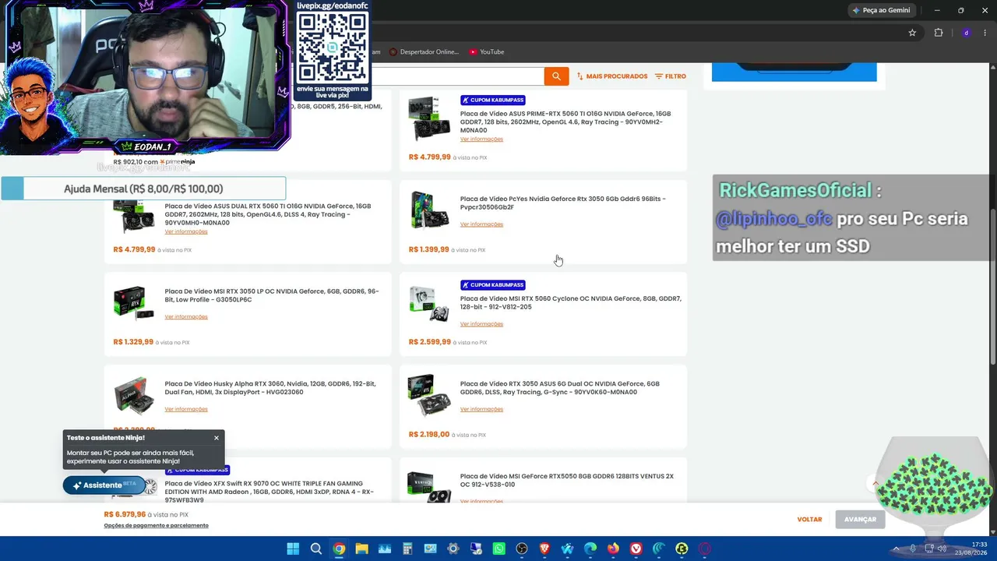997x561 pixels.
Task: Open Ver informações for ASUS DUAL RTX 5060 Ti
Action: tap(186, 232)
